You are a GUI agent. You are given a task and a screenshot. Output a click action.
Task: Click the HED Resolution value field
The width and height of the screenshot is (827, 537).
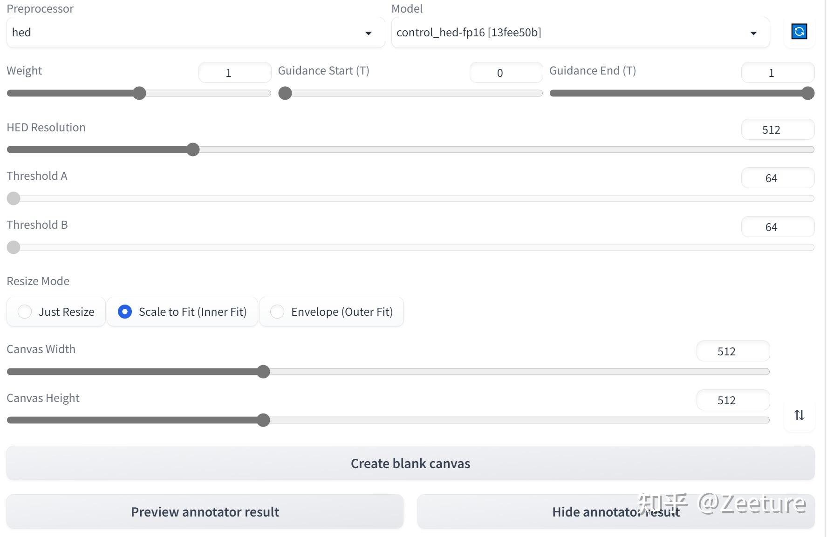coord(777,129)
